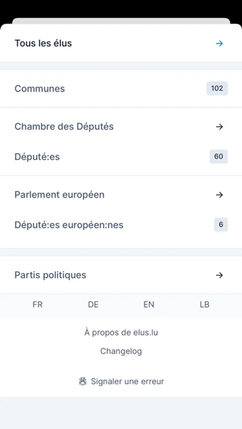Open the Changelog link
The image size is (242, 429).
tap(121, 351)
